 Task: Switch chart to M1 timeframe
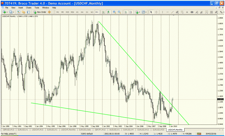[58, 12]
